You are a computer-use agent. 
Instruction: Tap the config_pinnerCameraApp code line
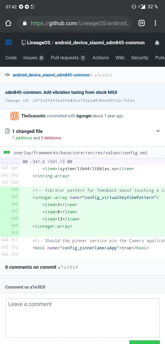pos(91,248)
